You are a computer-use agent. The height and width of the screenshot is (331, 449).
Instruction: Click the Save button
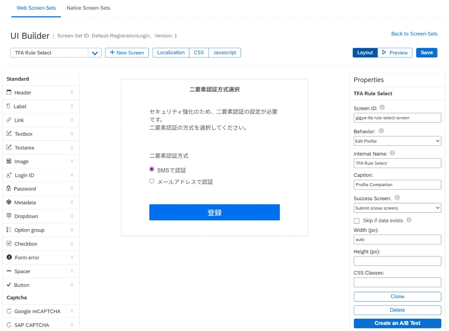pyautogui.click(x=427, y=52)
